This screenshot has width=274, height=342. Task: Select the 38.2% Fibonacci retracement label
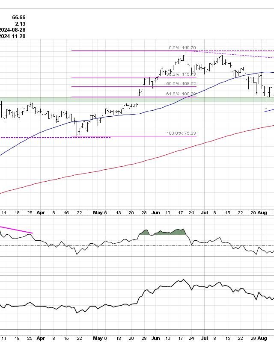click(x=182, y=74)
